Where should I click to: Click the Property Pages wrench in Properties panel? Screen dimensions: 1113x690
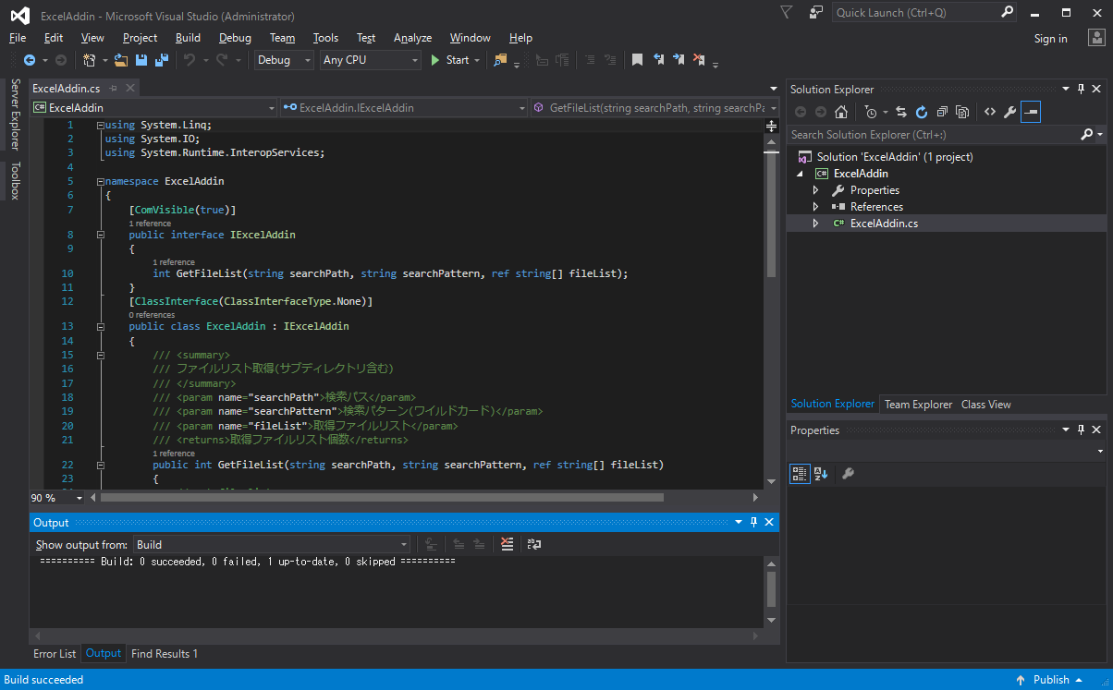pyautogui.click(x=848, y=474)
